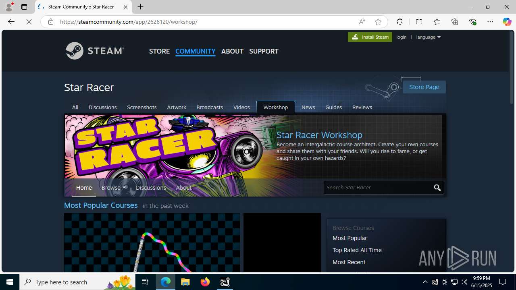Image resolution: width=516 pixels, height=290 pixels.
Task: Click the Steam logo in header
Action: [x=95, y=51]
